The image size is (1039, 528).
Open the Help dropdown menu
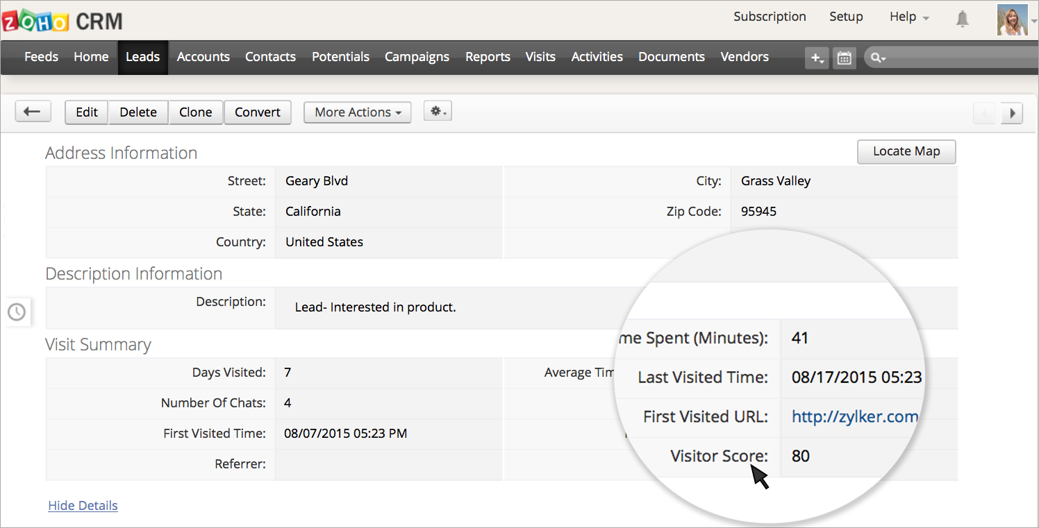tap(908, 17)
